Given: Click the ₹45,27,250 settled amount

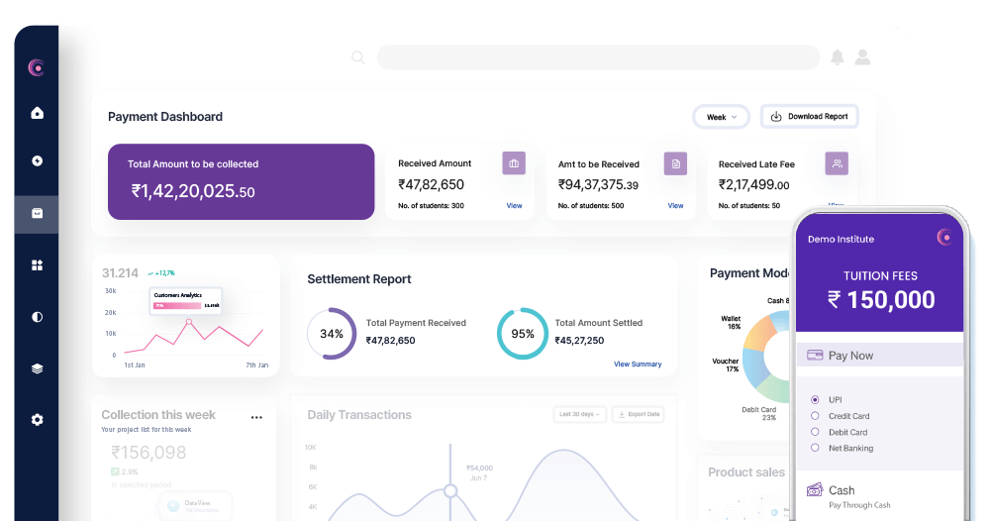Looking at the screenshot, I should coord(579,341).
